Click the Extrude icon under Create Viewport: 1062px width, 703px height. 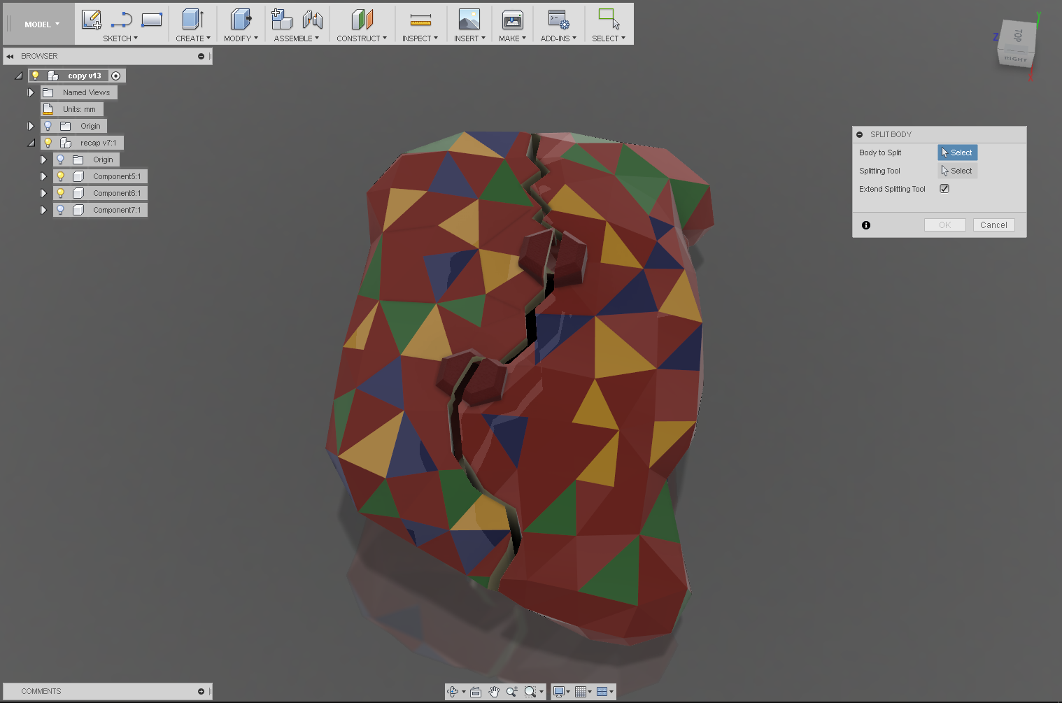coord(193,19)
